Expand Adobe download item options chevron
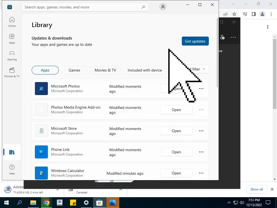The width and height of the screenshot is (277, 208). click(x=58, y=189)
